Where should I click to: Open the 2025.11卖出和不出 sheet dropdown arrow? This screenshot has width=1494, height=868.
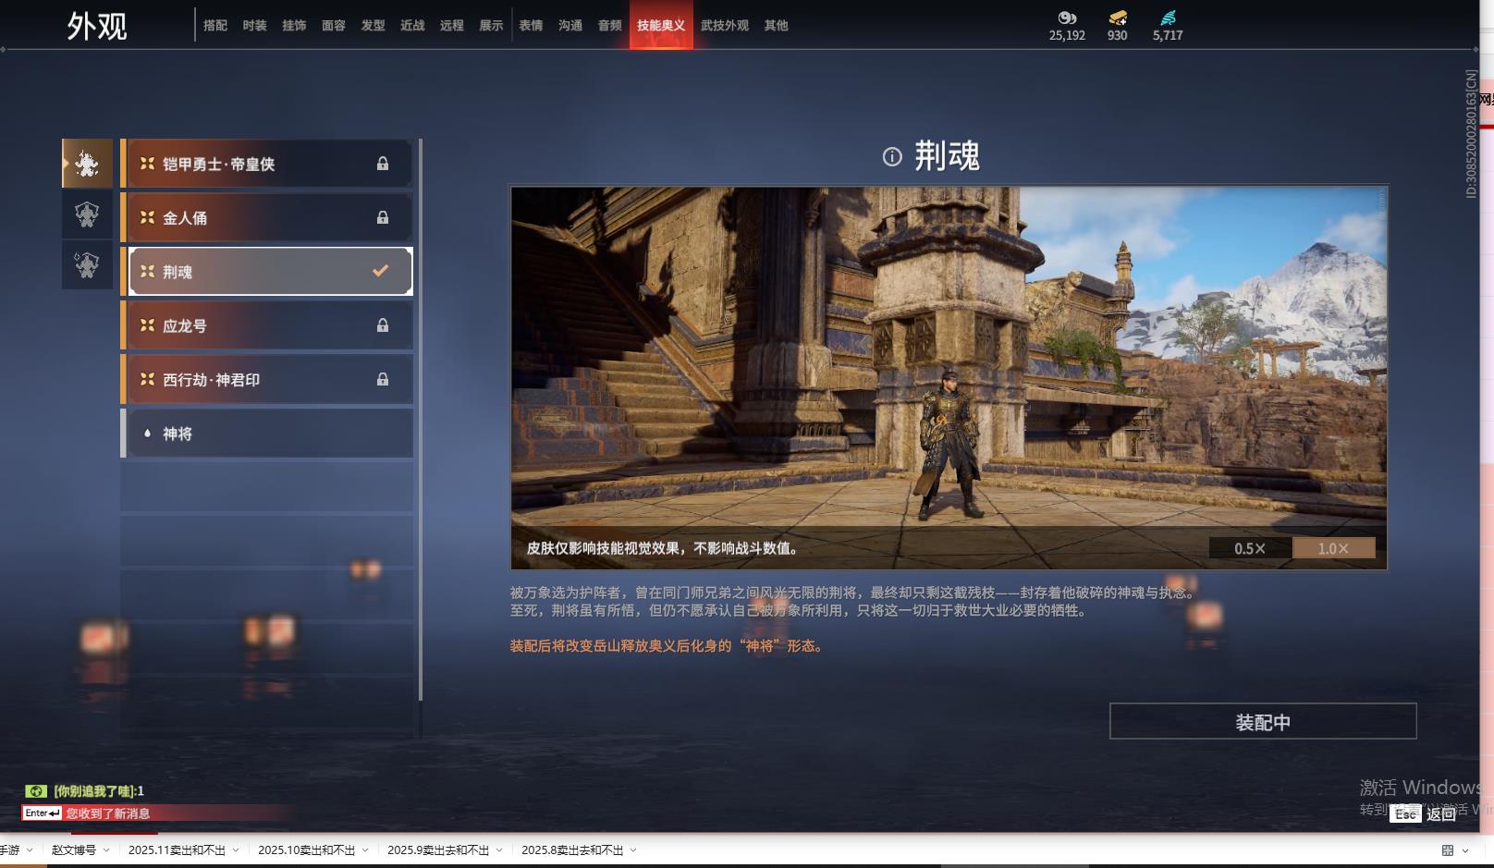(236, 850)
